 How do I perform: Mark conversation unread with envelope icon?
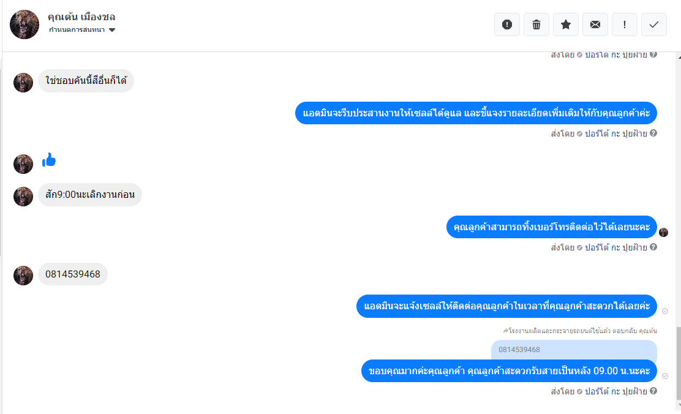point(595,24)
